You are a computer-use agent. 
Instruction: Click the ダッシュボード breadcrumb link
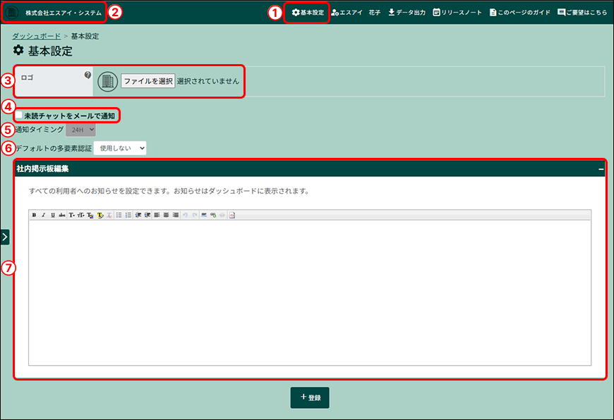click(37, 36)
